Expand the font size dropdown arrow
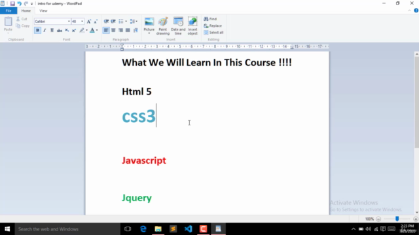Screen dimensions: 419x235 [x=82, y=22]
